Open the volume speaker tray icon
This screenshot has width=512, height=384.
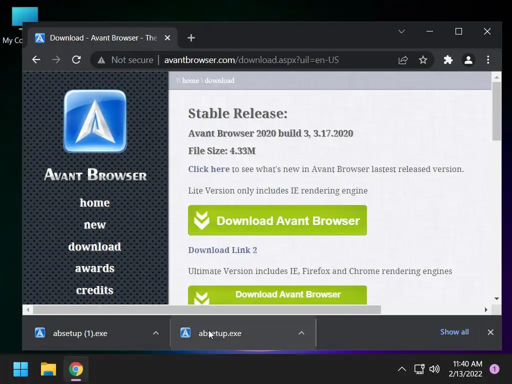[434, 369]
